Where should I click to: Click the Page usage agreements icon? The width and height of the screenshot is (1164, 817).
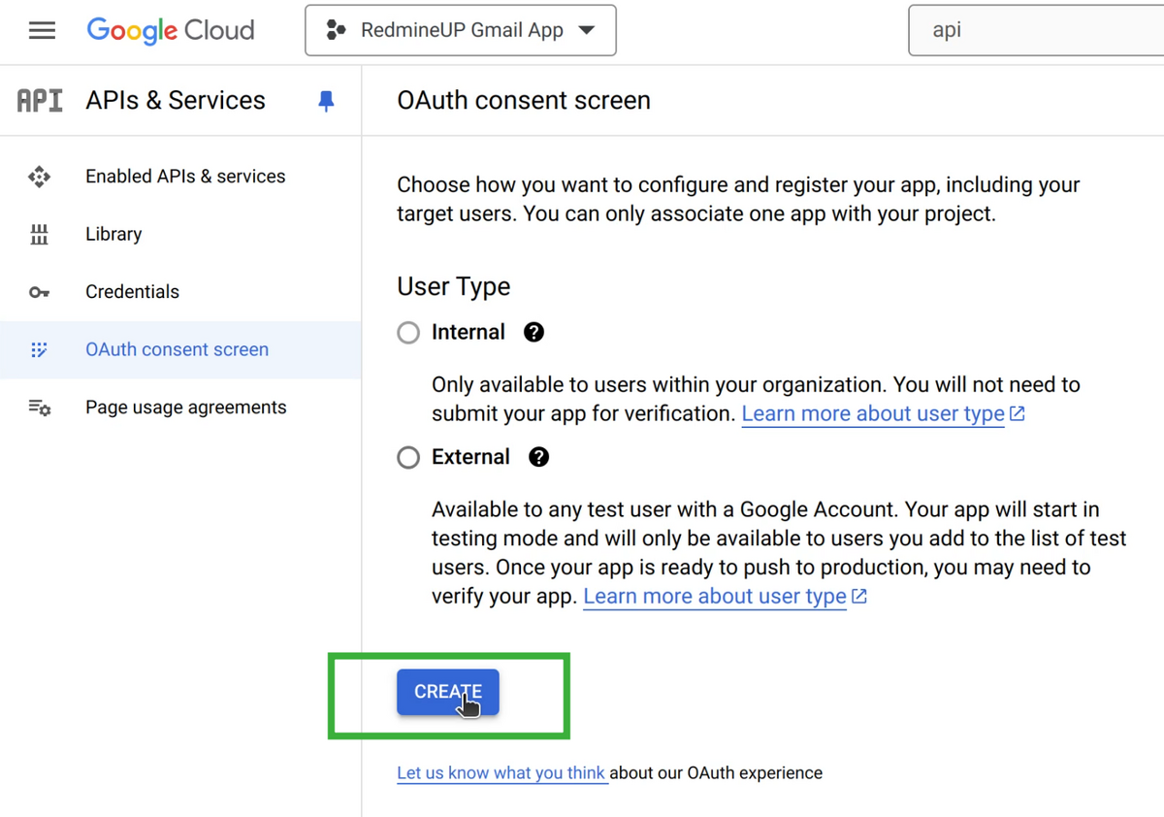pos(39,408)
